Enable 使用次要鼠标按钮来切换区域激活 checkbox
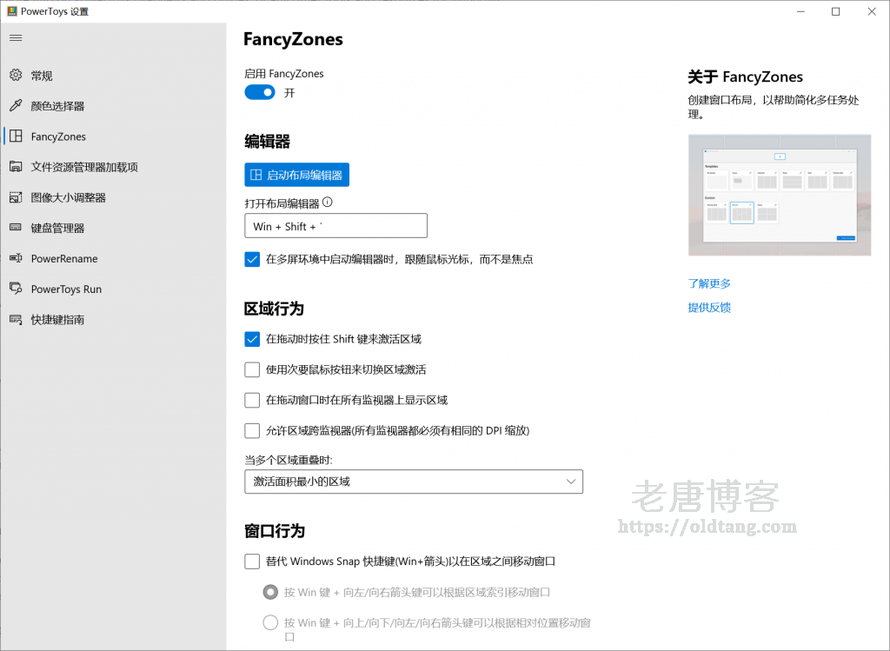This screenshot has width=890, height=651. (252, 369)
